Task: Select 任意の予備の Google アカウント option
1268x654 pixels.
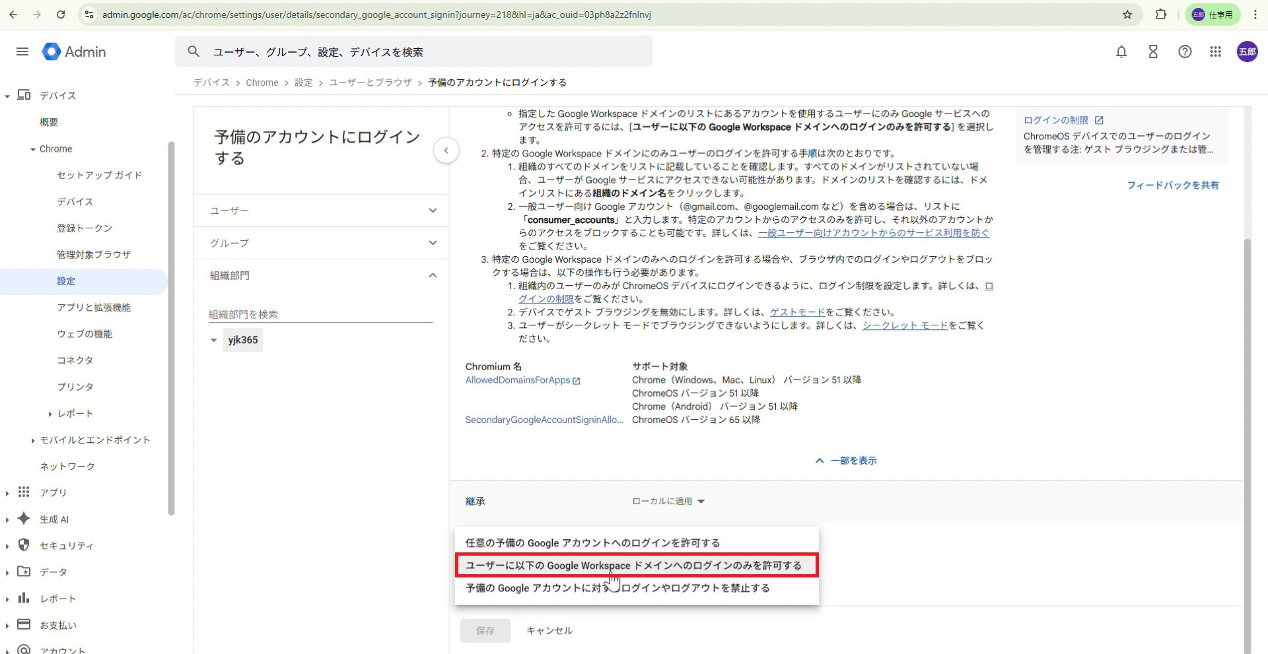Action: coord(592,543)
